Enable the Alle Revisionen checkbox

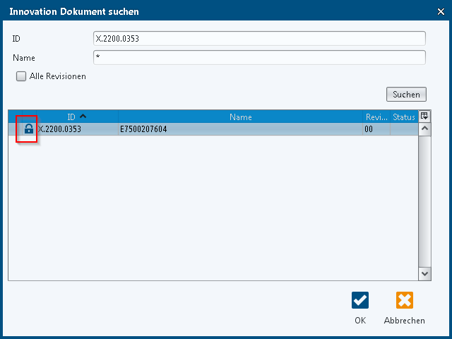21,76
